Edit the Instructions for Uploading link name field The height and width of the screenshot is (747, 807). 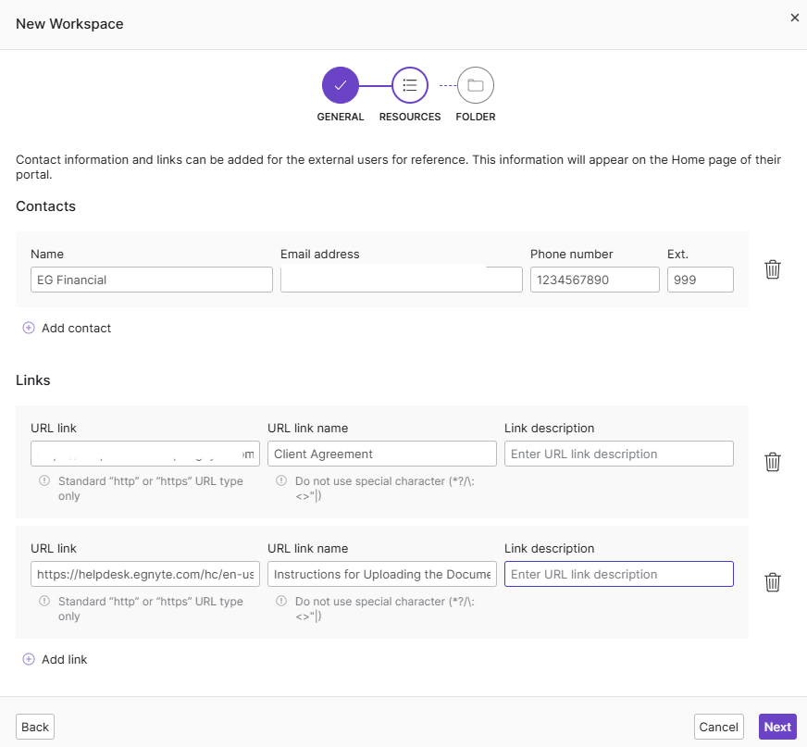[x=382, y=574]
